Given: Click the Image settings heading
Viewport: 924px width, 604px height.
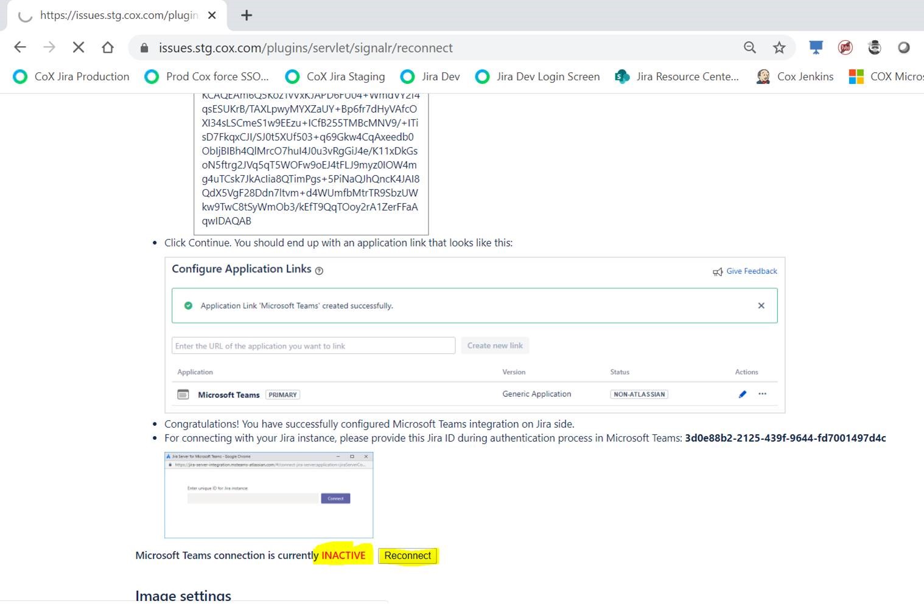Looking at the screenshot, I should [183, 595].
